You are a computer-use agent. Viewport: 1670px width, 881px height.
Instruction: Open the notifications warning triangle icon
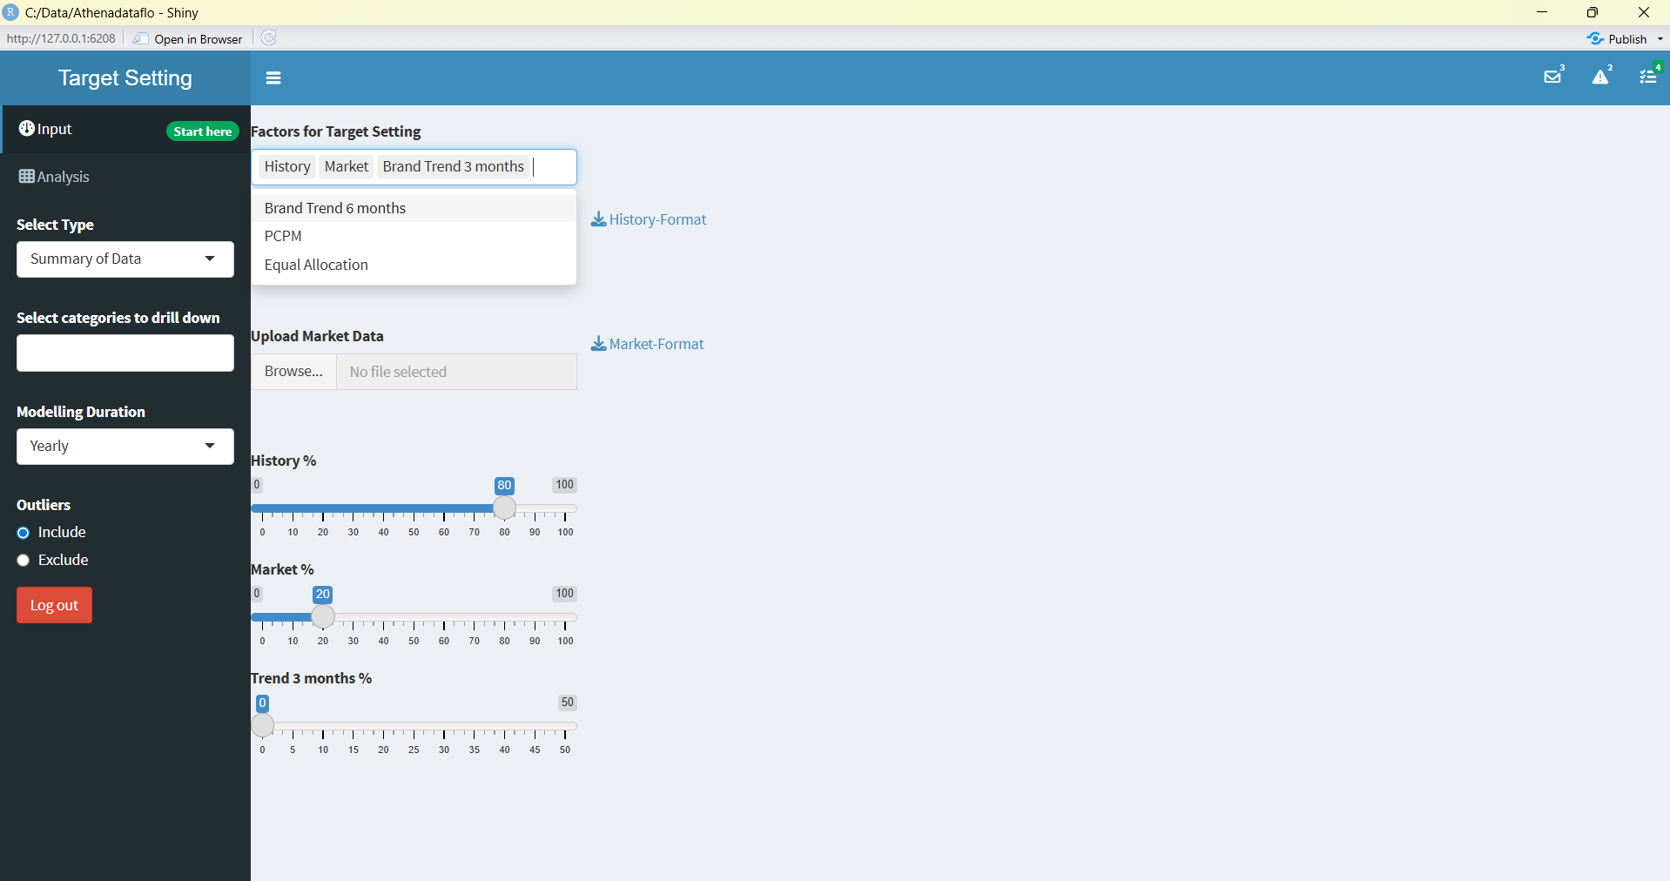point(1600,77)
